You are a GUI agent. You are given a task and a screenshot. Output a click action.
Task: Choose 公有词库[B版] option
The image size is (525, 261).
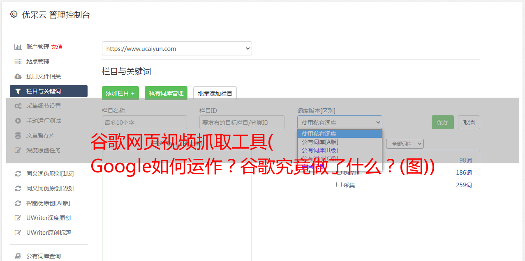point(340,150)
